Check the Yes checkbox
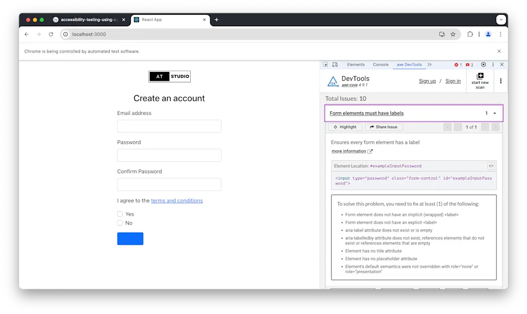This screenshot has width=527, height=314. click(x=120, y=214)
